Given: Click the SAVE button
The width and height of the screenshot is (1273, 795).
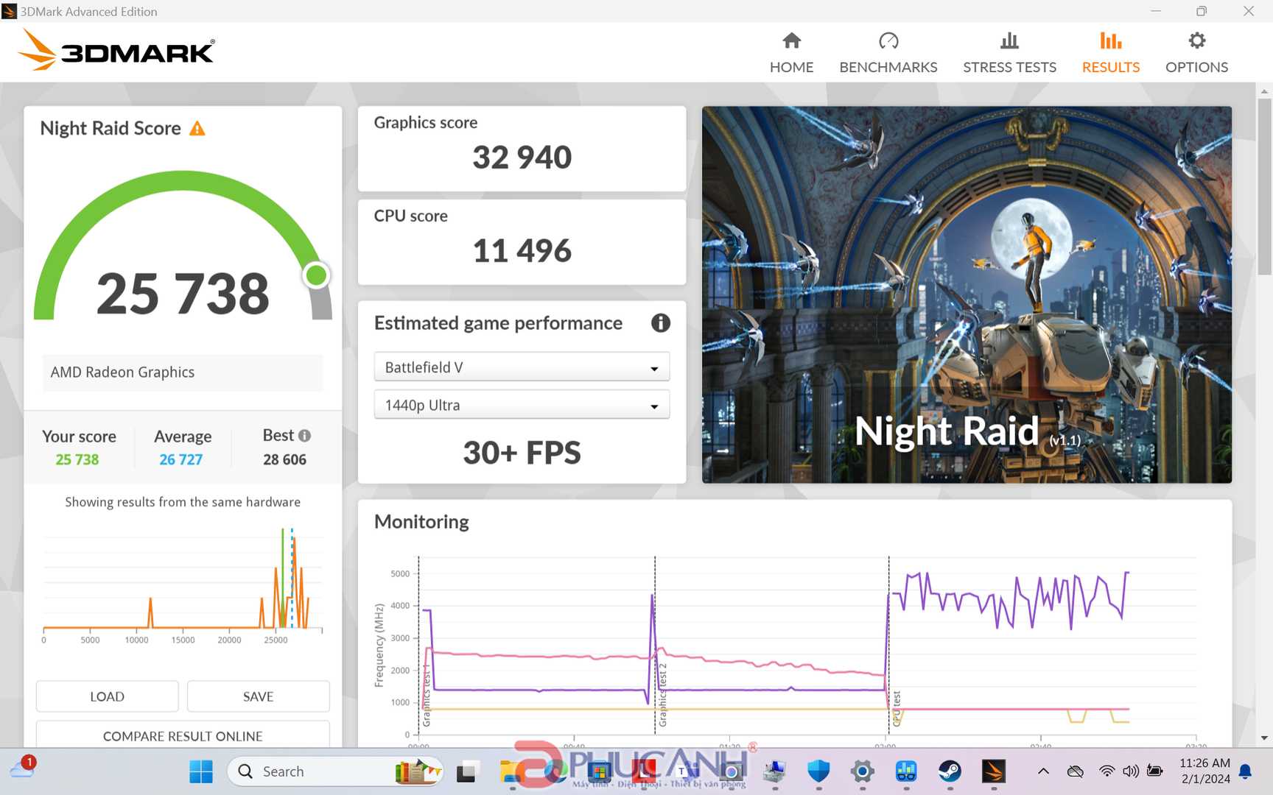Looking at the screenshot, I should point(258,696).
